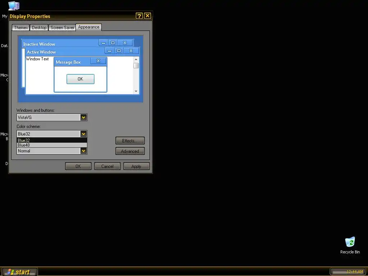368x276 pixels.
Task: Expand the Normal font size dropdown arrow
Action: point(83,151)
